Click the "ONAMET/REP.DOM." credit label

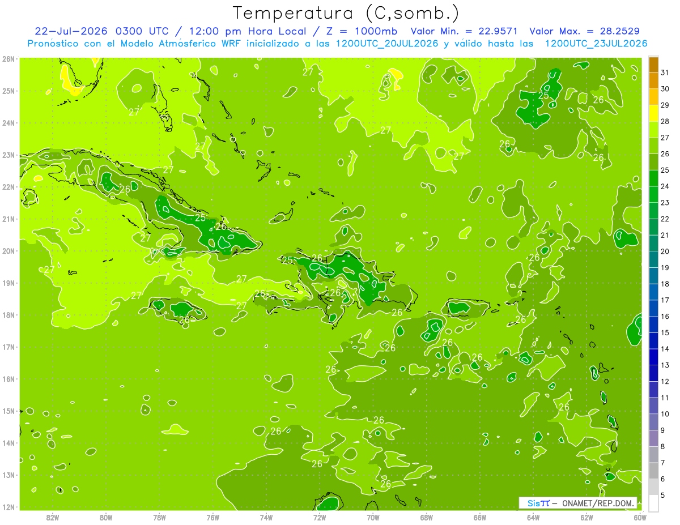click(598, 503)
